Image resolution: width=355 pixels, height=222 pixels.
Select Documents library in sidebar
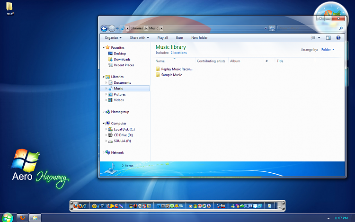[x=120, y=83]
